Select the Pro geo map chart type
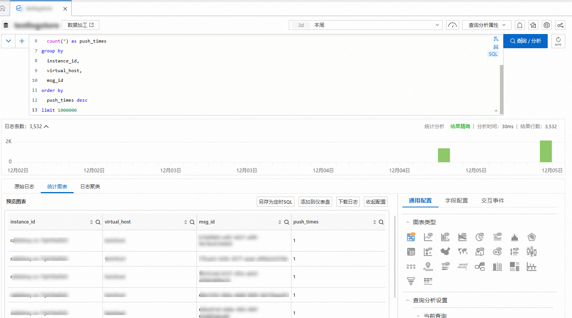 pos(480,252)
